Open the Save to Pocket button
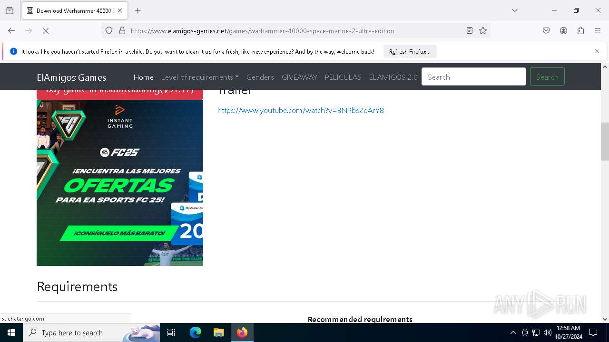 pyautogui.click(x=546, y=31)
